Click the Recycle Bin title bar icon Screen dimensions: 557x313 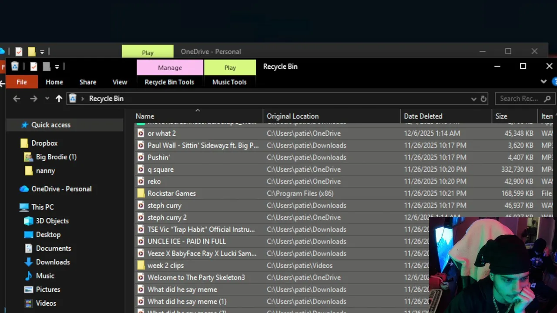tap(15, 67)
